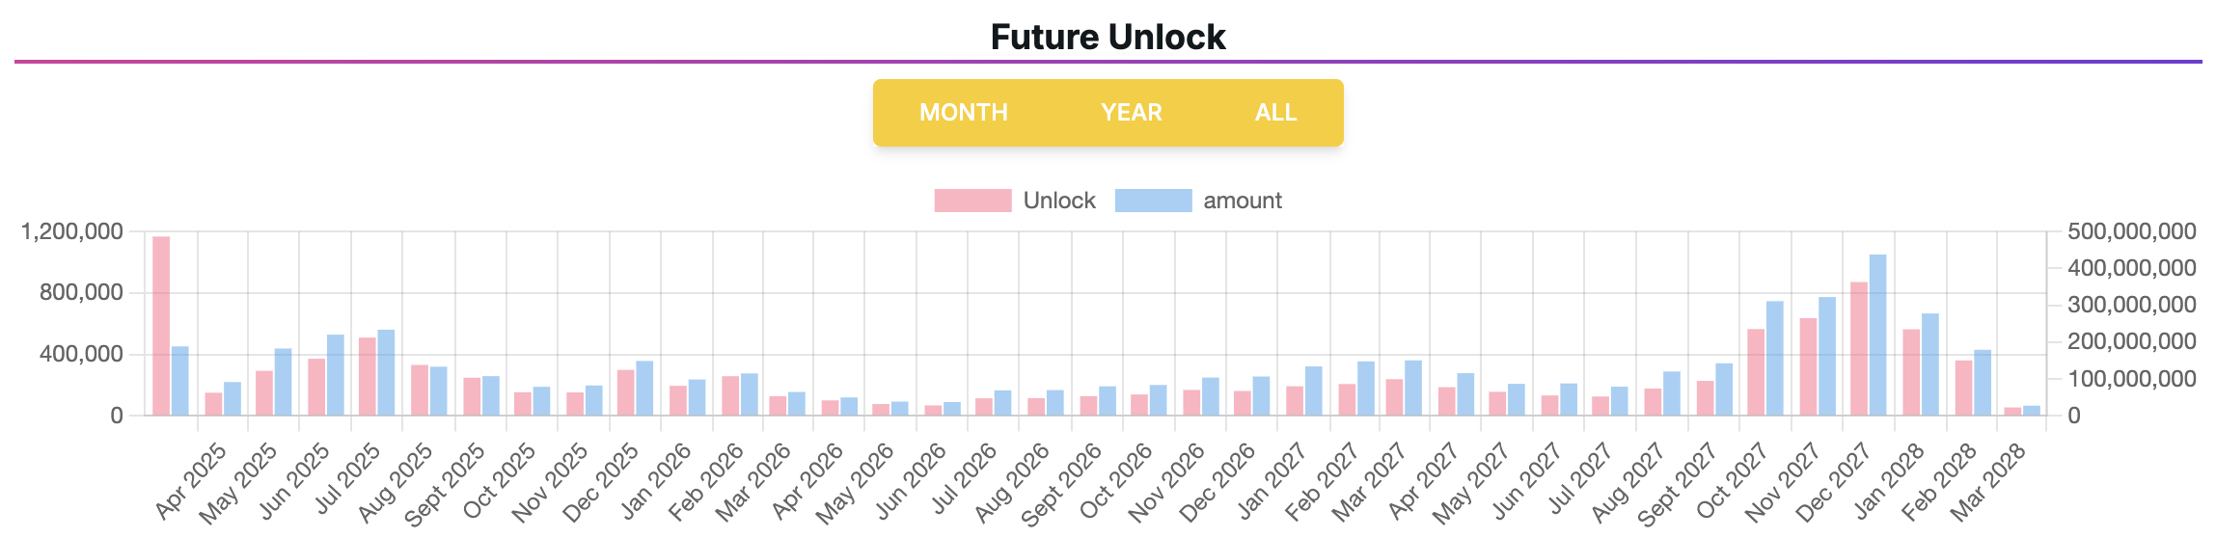Image resolution: width=2216 pixels, height=538 pixels.
Task: Switch to the YEAR view tab
Action: click(1131, 113)
